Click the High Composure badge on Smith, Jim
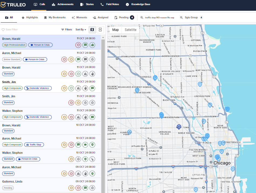 (12, 88)
